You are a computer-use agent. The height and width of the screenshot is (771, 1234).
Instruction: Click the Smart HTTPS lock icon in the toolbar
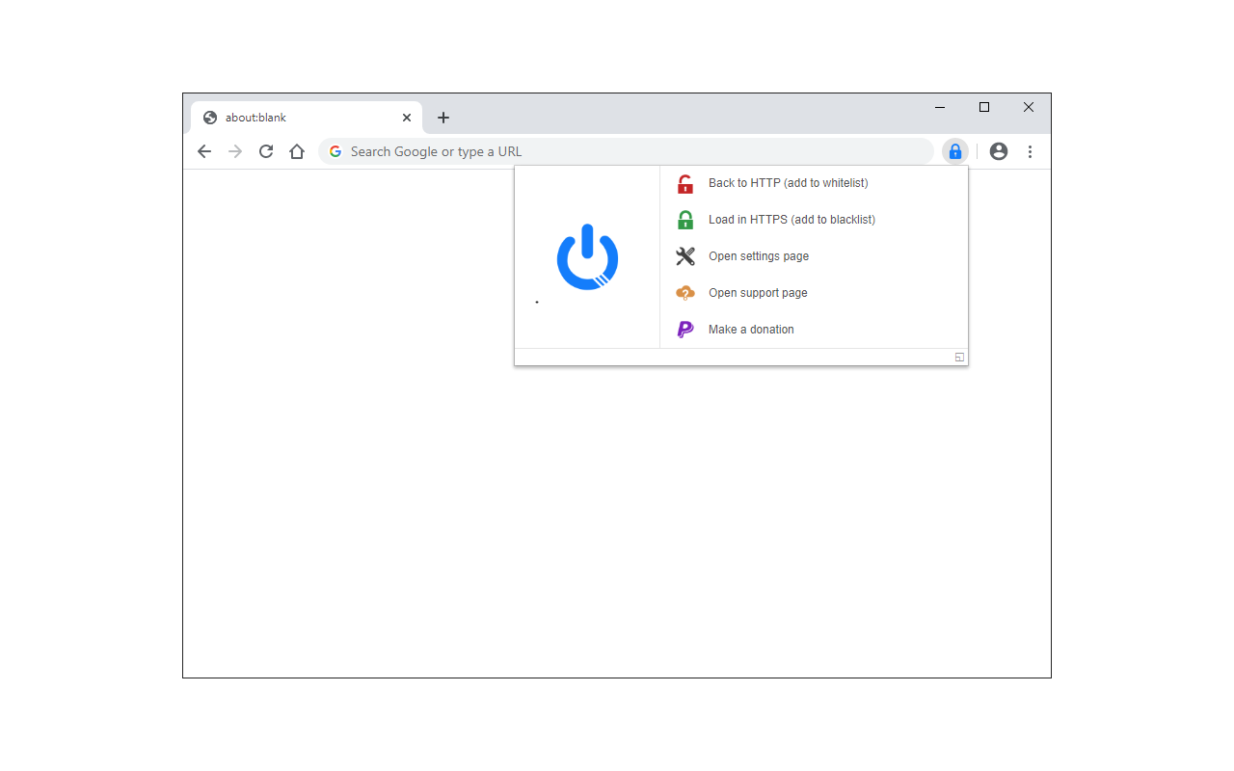[954, 151]
